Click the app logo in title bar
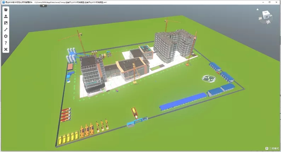 pos(3,2)
